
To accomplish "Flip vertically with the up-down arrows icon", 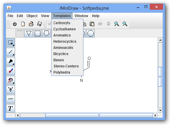I will [x=108, y=24].
